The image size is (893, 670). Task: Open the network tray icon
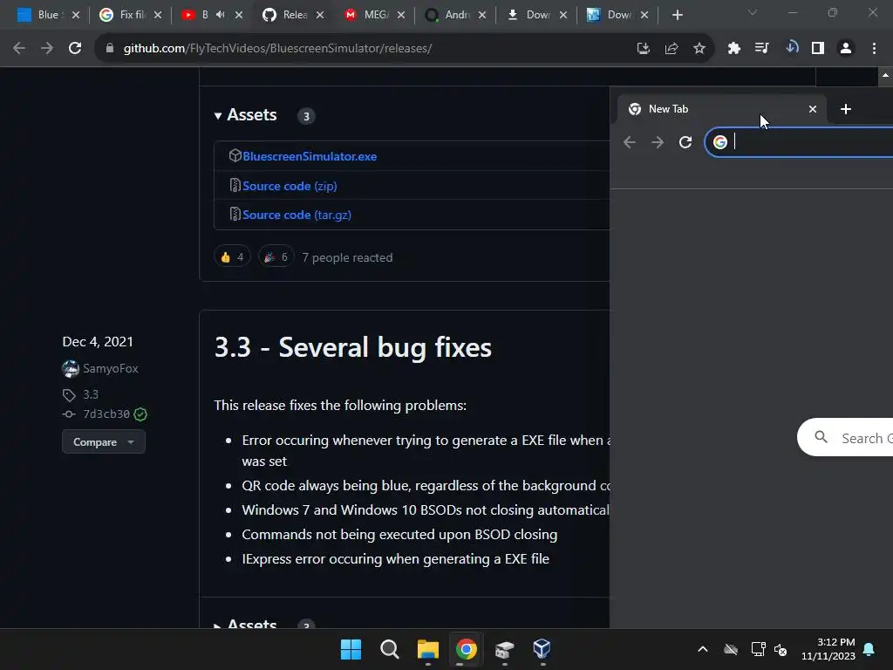coord(758,649)
